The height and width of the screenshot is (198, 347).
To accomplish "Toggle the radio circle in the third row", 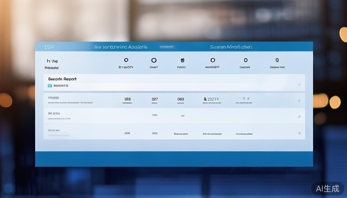I will (x=299, y=117).
